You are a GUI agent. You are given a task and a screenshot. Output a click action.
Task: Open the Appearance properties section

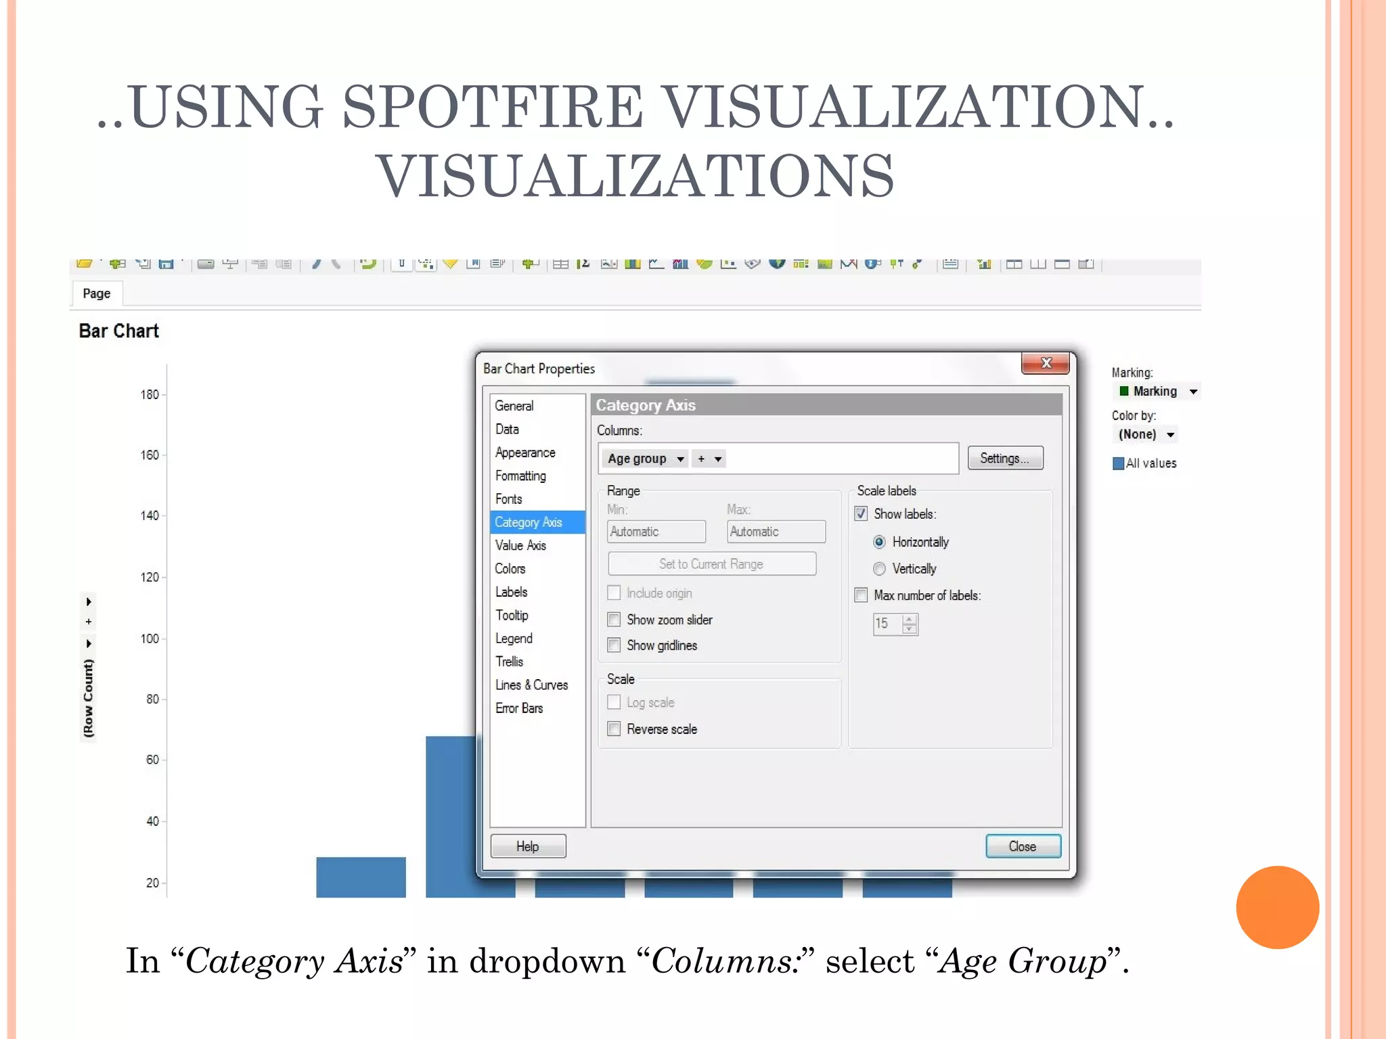[525, 453]
